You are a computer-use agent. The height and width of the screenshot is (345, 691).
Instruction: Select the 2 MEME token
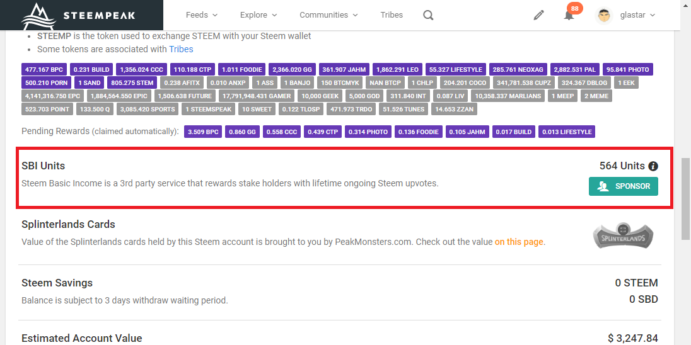(596, 96)
